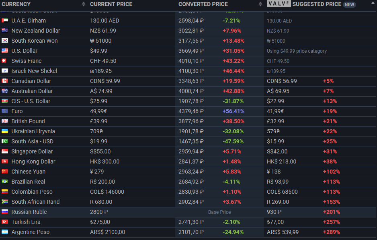This screenshot has height=240, width=377.
Task: Click the U.A.E. Dirham flag icon
Action: [5, 21]
